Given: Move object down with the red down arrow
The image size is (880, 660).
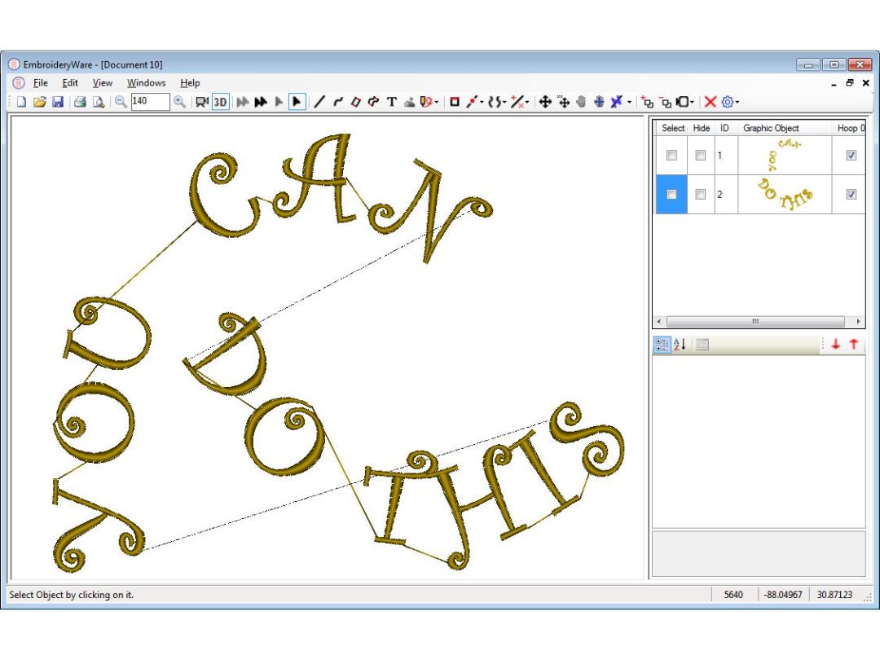Looking at the screenshot, I should (836, 344).
